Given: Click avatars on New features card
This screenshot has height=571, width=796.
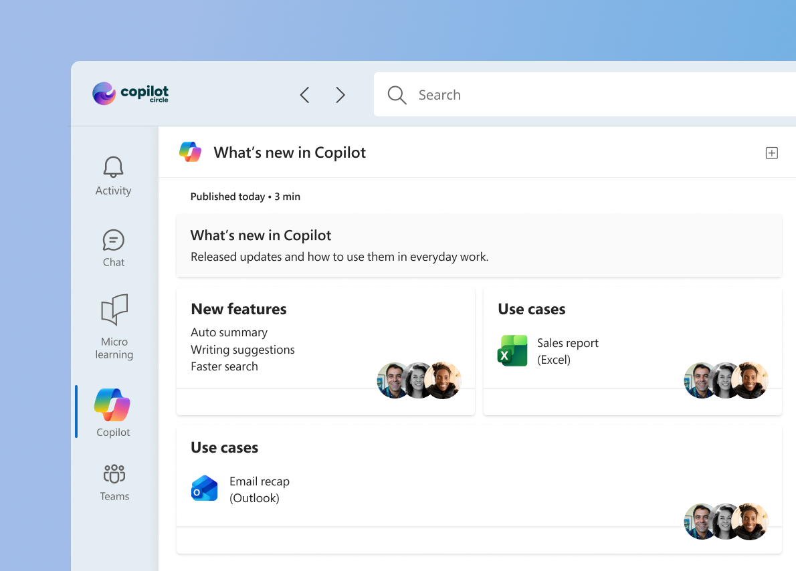Looking at the screenshot, I should (419, 380).
